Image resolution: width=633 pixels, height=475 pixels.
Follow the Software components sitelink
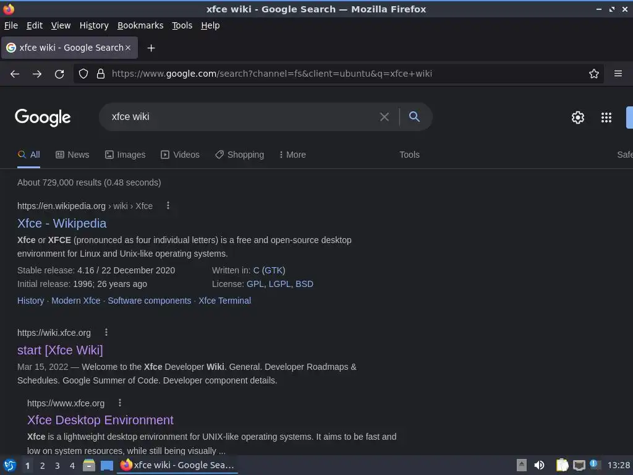click(x=150, y=301)
